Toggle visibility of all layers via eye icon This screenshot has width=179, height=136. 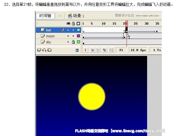68,24
